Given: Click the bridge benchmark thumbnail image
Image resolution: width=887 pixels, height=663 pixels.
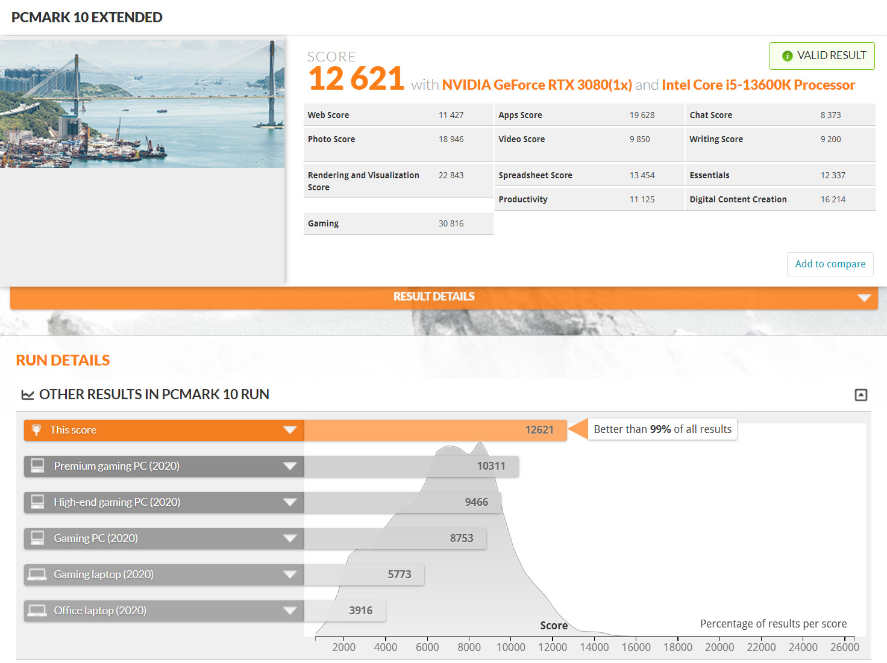Looking at the screenshot, I should pyautogui.click(x=142, y=104).
